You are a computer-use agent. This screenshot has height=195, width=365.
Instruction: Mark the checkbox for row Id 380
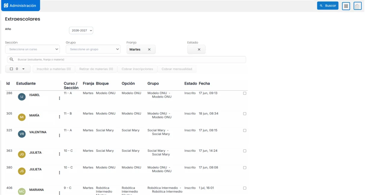tap(245, 168)
